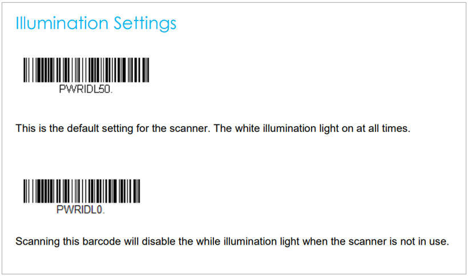
Task: Click the word "Illumination" in the blue heading
Action: 62,23
